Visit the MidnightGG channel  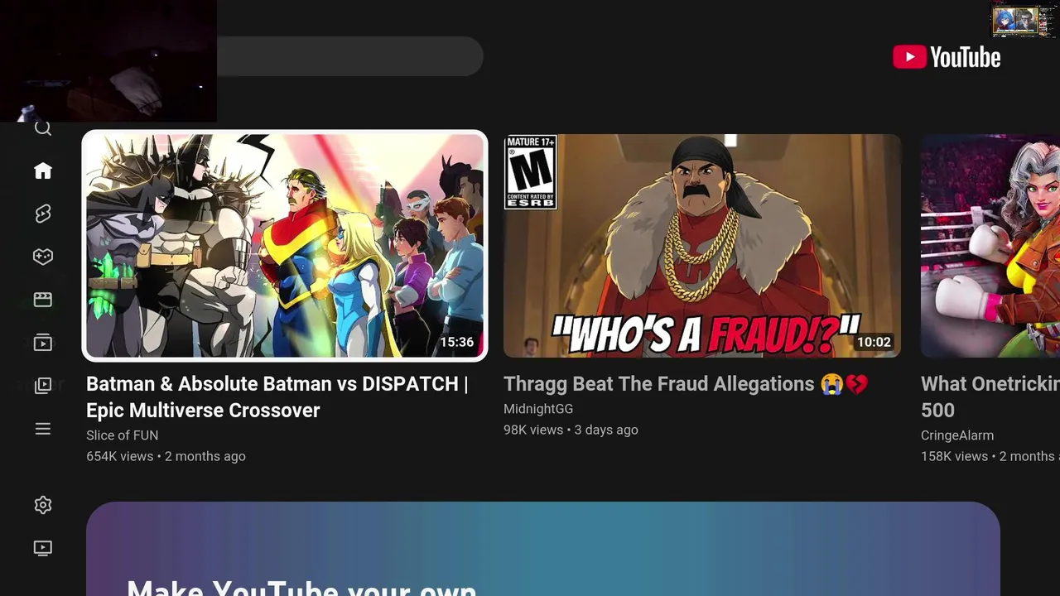click(x=538, y=409)
